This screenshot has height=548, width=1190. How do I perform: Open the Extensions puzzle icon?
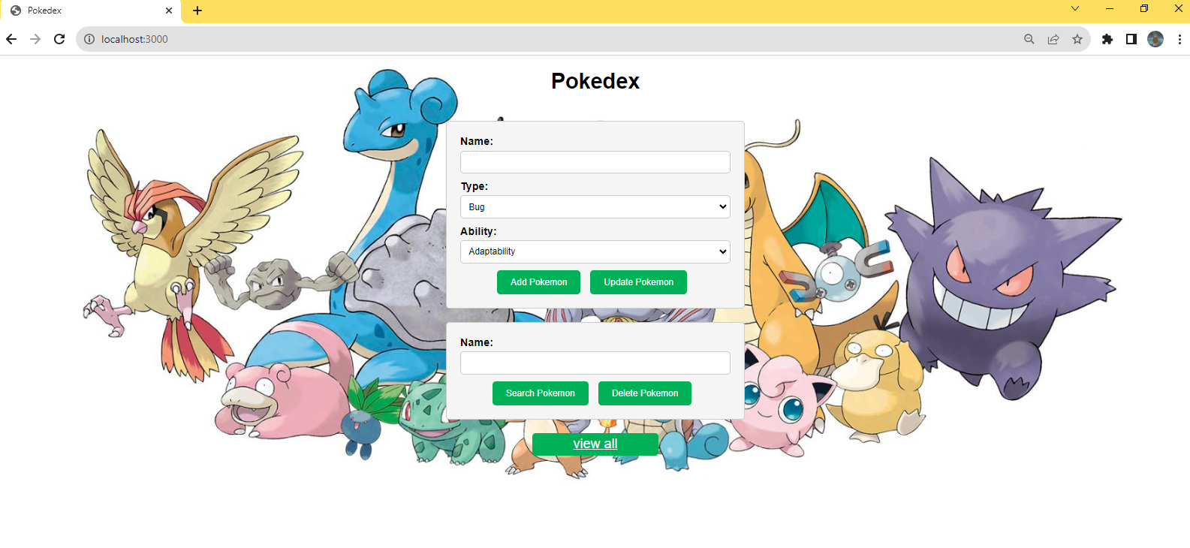1107,39
